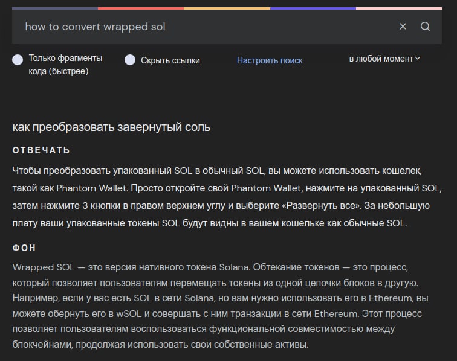Click the red segment of the top color bar
Screen dimensions: 457x361
(x=140, y=8)
